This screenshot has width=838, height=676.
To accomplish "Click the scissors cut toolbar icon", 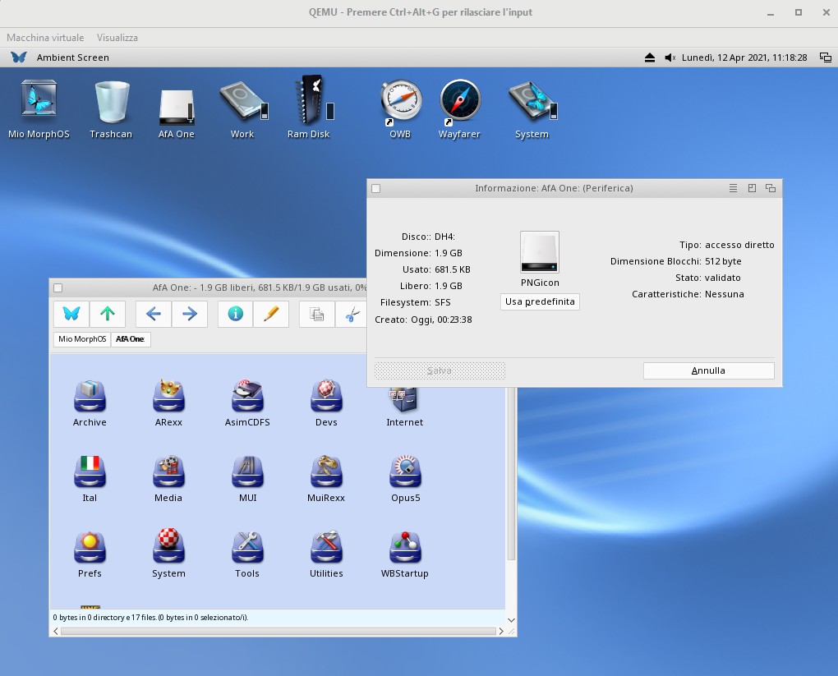I will [x=352, y=314].
